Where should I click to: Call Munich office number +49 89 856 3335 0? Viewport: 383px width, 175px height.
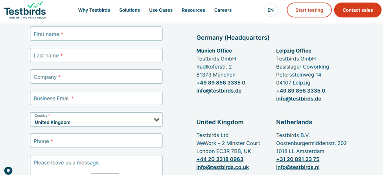221,83
